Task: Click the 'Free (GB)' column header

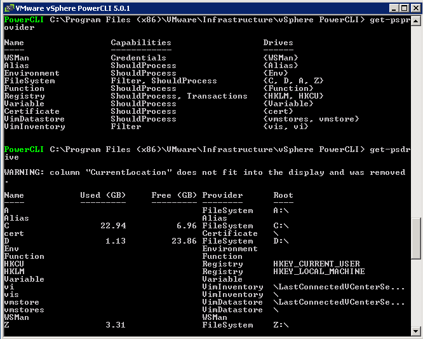Action: pyautogui.click(x=174, y=195)
